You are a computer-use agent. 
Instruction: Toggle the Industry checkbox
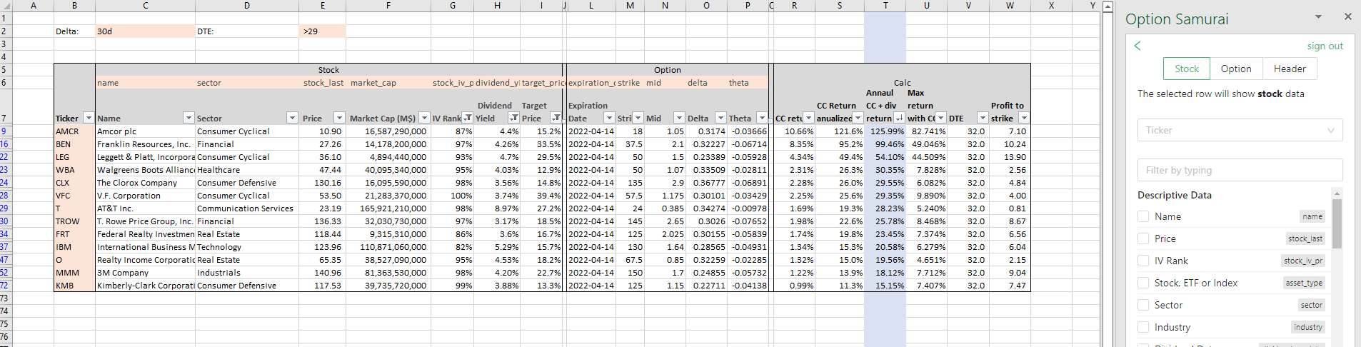(x=1143, y=327)
